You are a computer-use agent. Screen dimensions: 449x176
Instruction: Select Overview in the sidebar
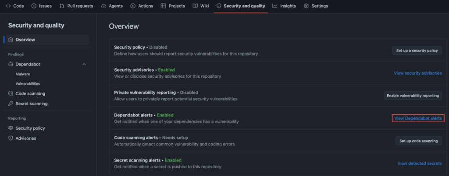(x=47, y=40)
